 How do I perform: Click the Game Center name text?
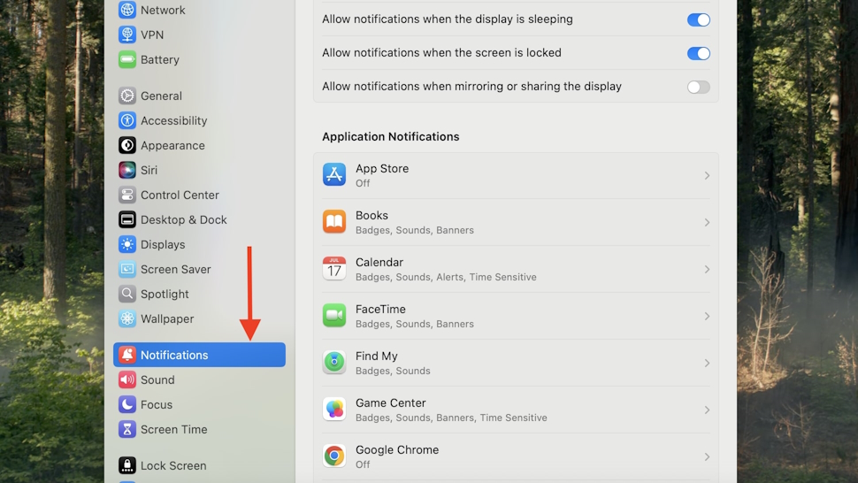[391, 402]
